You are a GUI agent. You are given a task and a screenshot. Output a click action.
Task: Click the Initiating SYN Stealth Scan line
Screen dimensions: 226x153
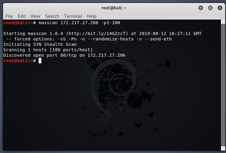pos(40,45)
